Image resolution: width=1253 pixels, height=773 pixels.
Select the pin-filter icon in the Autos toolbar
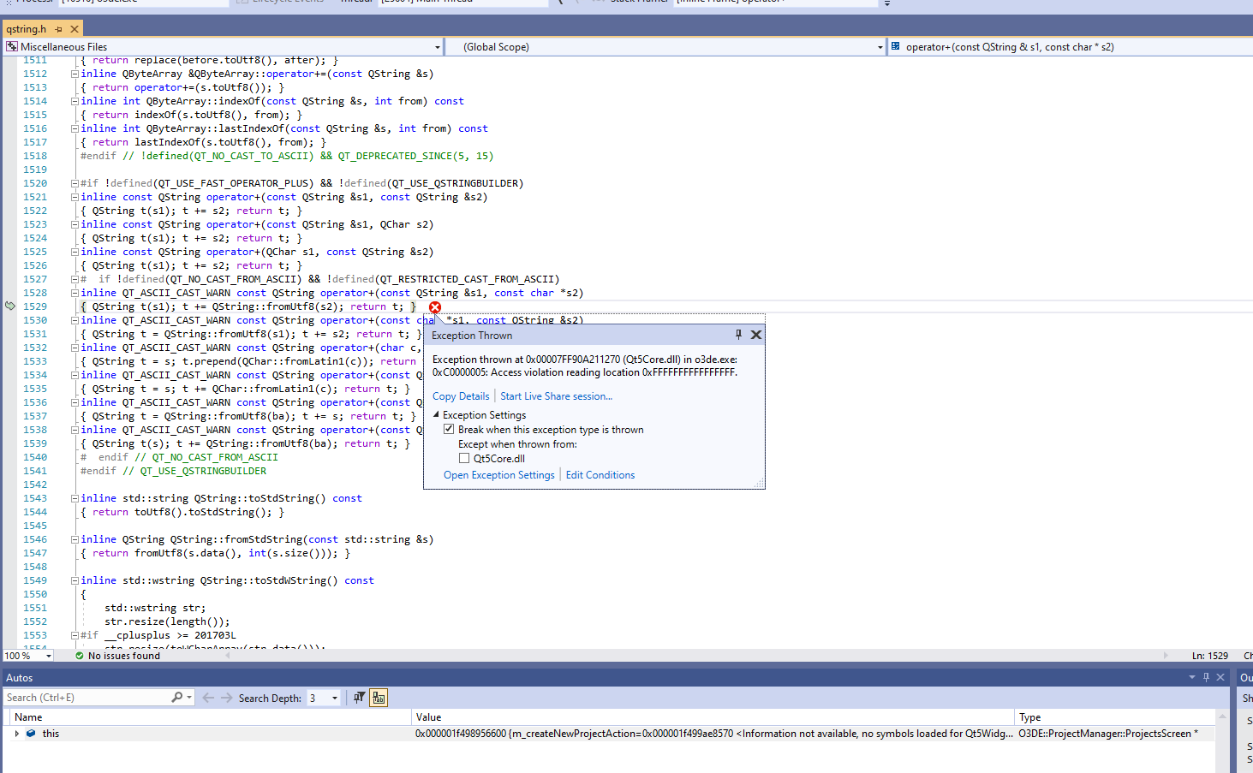point(358,697)
